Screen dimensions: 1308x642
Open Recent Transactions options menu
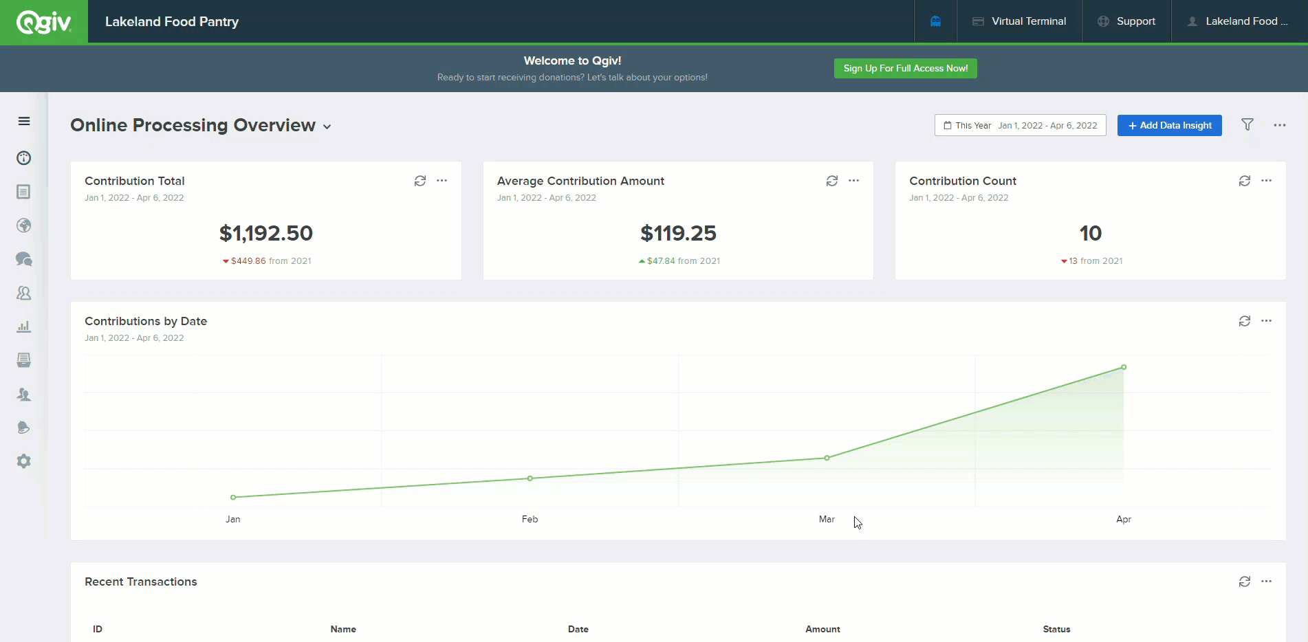coord(1267,582)
